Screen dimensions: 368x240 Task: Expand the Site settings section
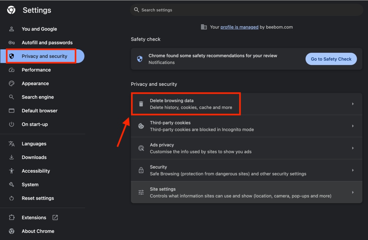(x=353, y=192)
